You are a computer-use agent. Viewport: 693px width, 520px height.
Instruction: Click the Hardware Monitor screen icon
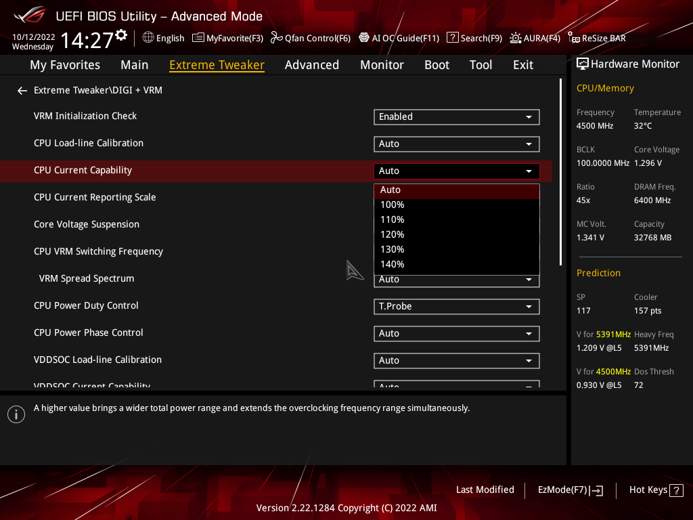tap(583, 64)
